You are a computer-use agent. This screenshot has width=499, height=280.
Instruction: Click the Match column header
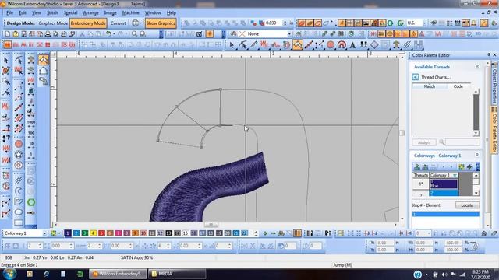tap(430, 86)
